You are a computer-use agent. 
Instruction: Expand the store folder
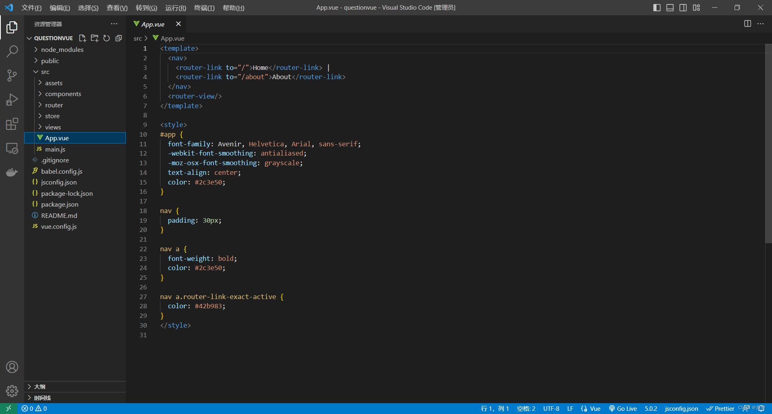[75, 116]
